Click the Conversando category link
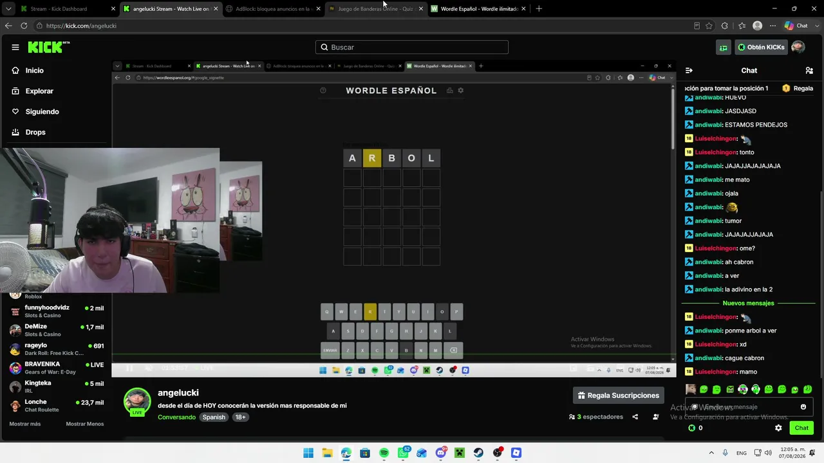This screenshot has height=463, width=824. 176,417
